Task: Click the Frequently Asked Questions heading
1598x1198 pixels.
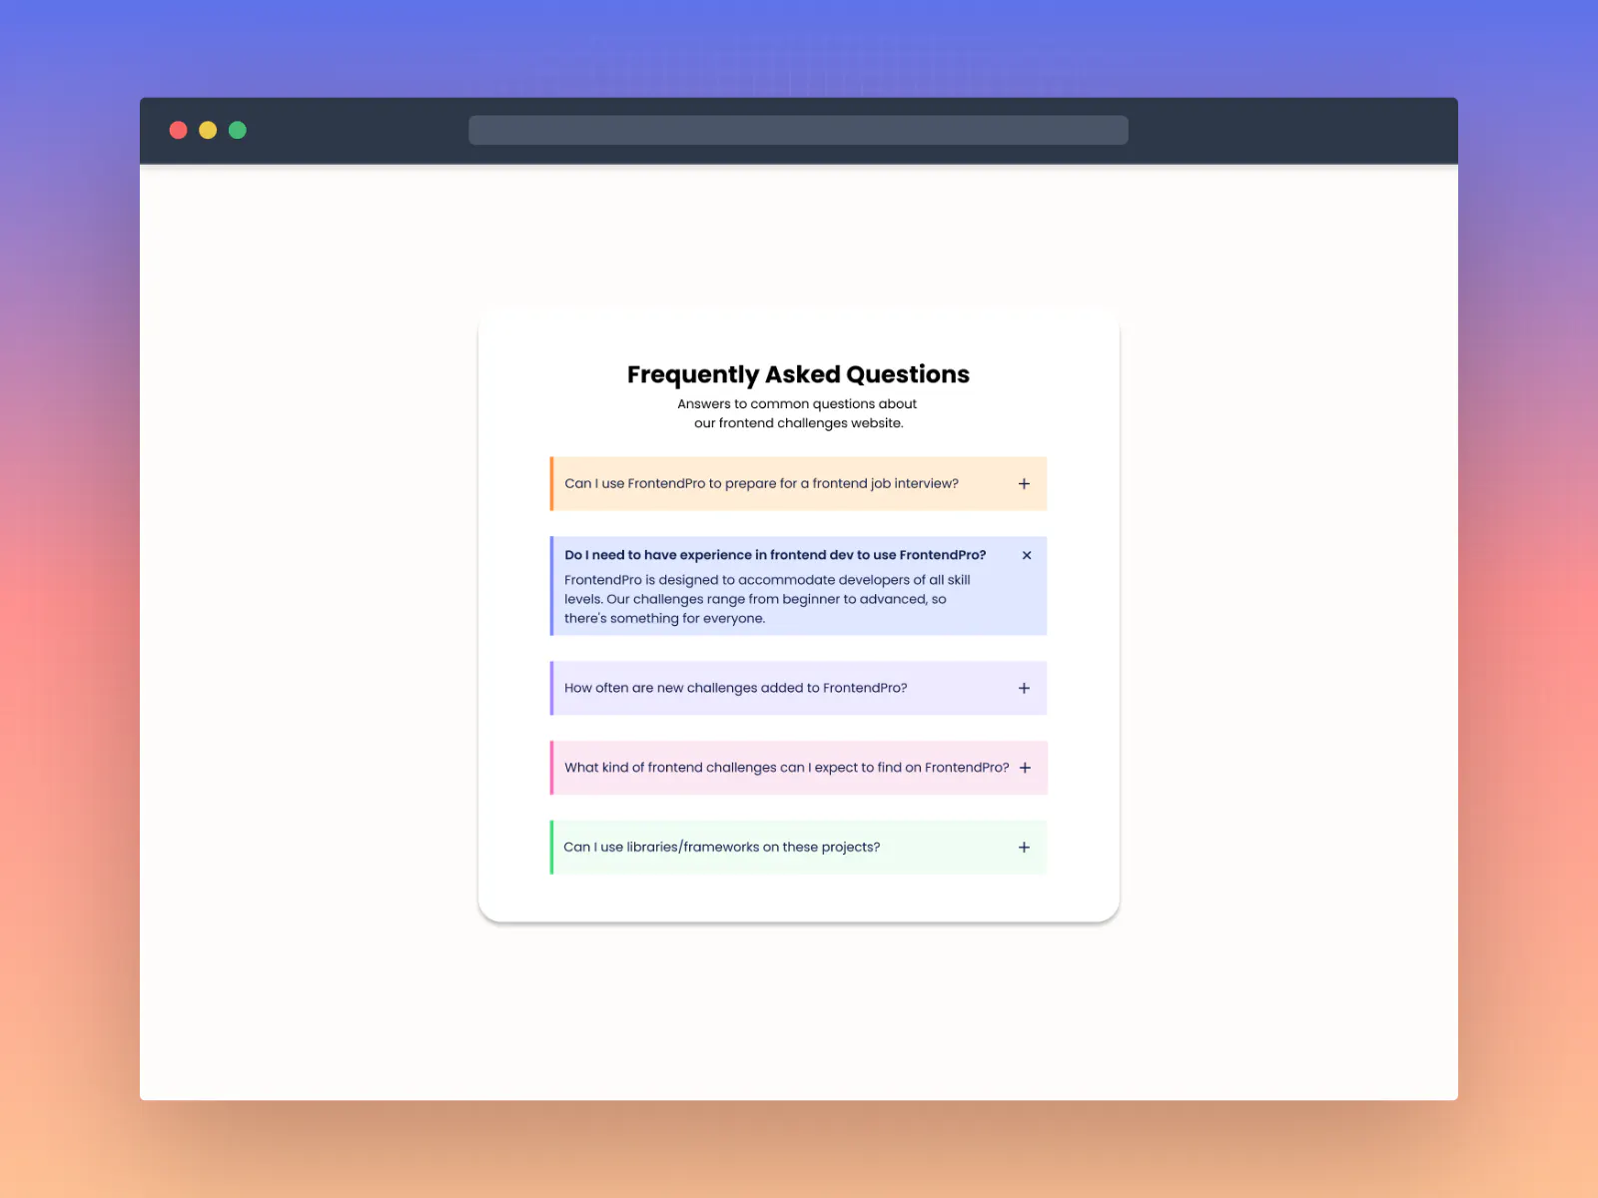Action: [798, 374]
